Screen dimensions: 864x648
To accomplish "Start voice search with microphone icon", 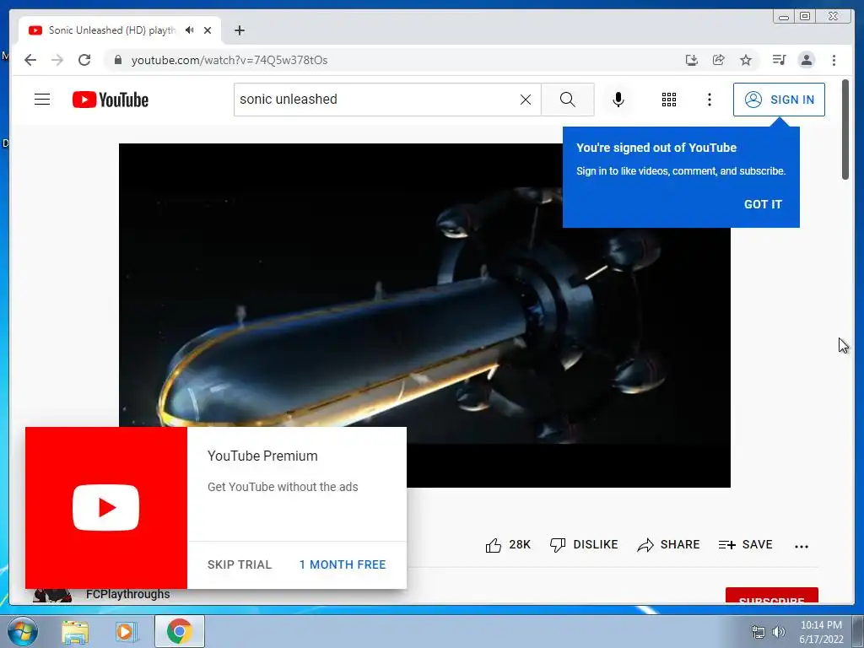I will point(618,100).
